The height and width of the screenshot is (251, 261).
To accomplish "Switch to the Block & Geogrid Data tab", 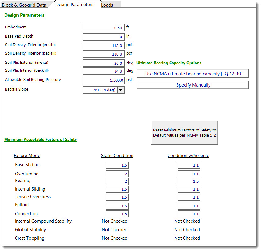I will coord(24,5).
